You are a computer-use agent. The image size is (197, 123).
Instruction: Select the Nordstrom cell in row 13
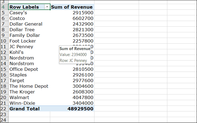coord(29,58)
